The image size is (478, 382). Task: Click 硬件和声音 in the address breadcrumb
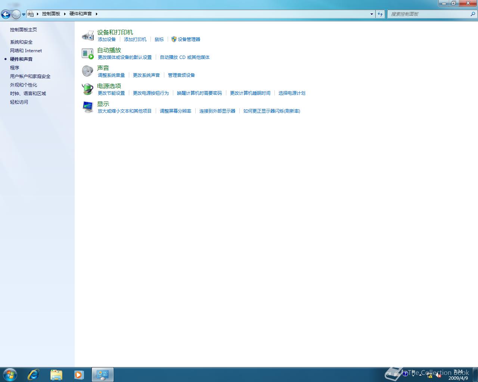81,14
